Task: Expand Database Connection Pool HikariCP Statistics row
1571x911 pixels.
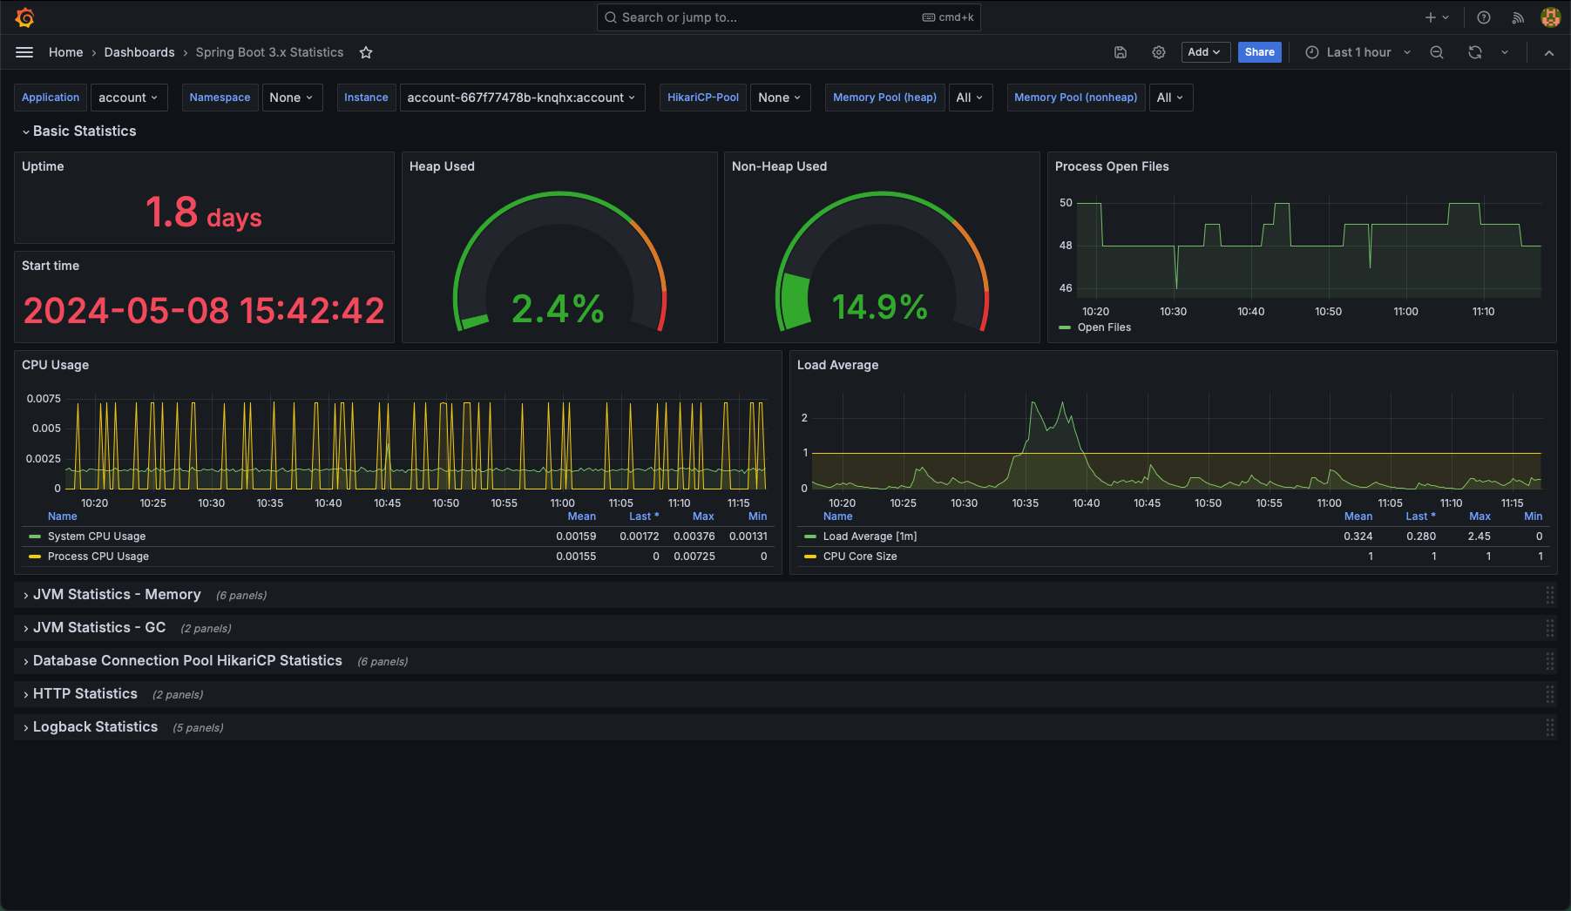Action: 182,661
